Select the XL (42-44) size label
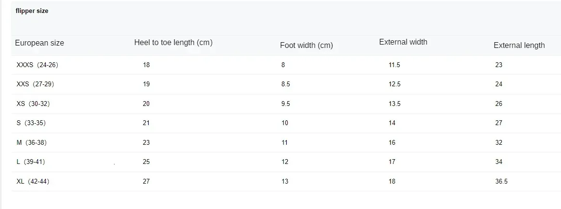The width and height of the screenshot is (561, 209). pyautogui.click(x=33, y=182)
